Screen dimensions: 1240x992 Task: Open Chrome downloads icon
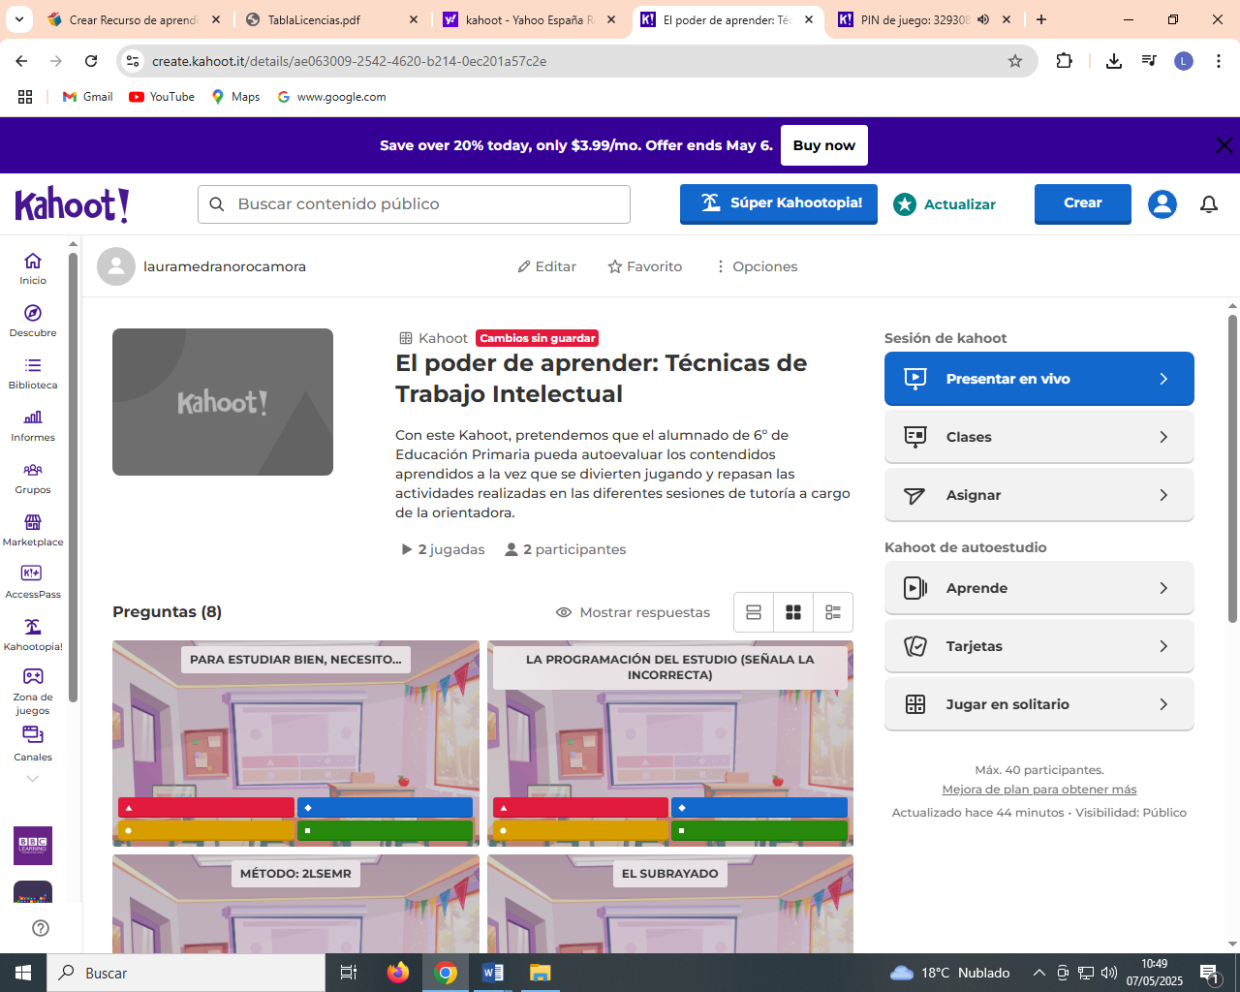1114,61
